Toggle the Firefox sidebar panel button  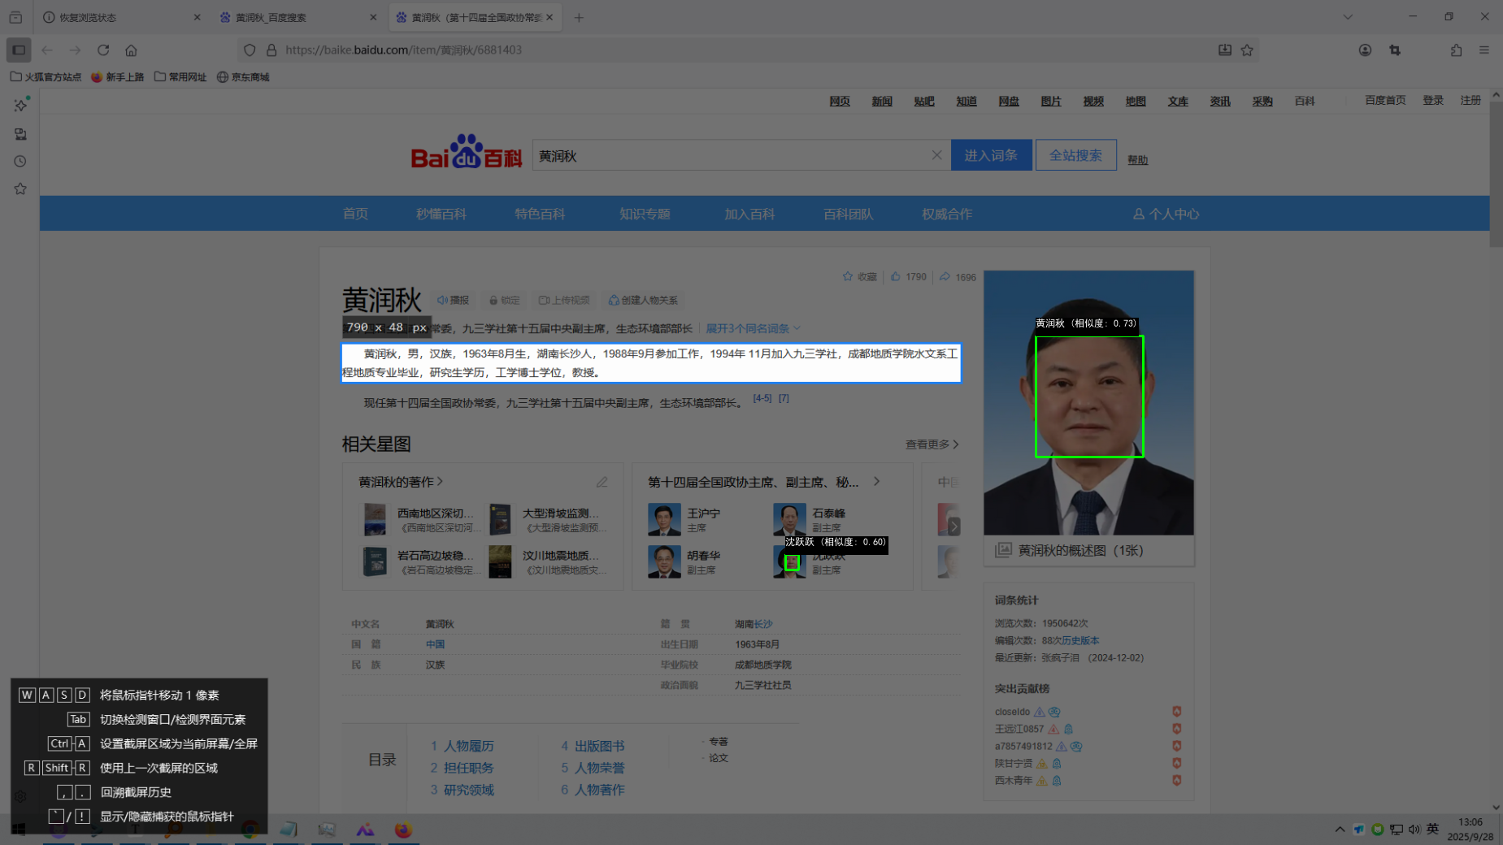19,50
